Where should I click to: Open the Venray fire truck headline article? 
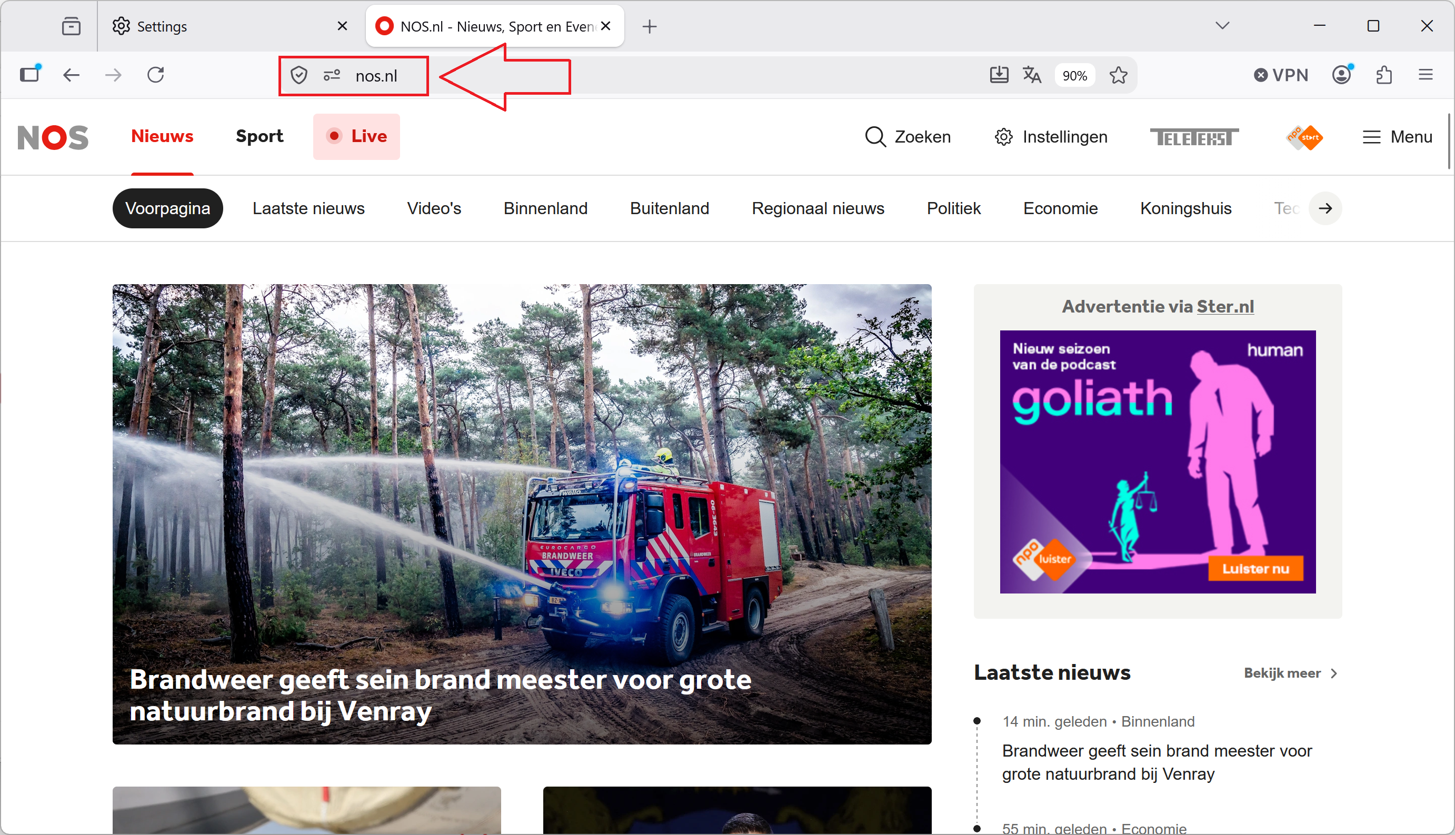pos(522,515)
